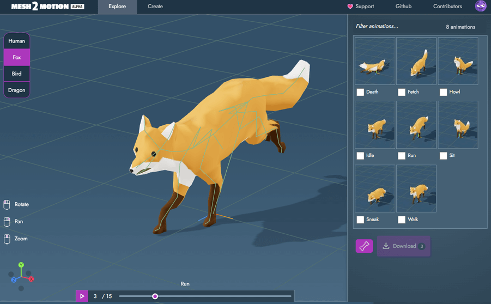The height and width of the screenshot is (304, 491).
Task: Check the Howl animation checkbox
Action: tap(444, 92)
